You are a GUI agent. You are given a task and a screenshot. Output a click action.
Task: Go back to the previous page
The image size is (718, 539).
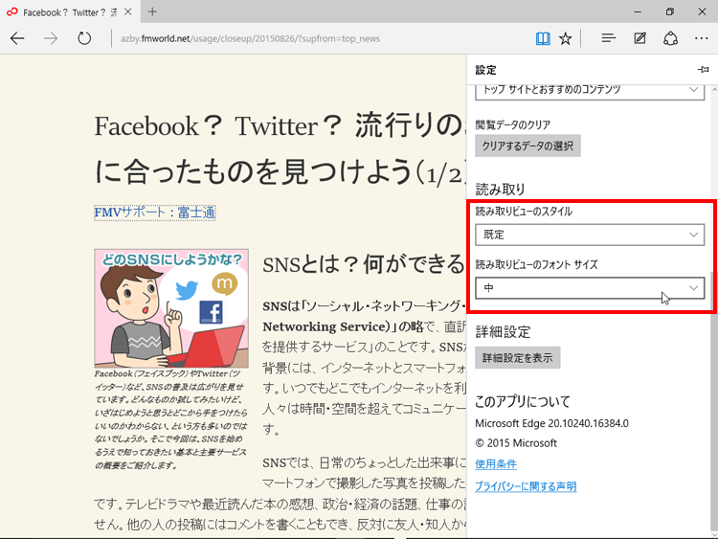pos(18,38)
